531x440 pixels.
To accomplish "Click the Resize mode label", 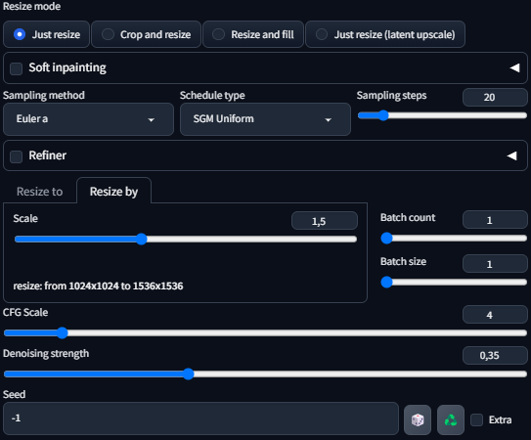I will pos(32,6).
